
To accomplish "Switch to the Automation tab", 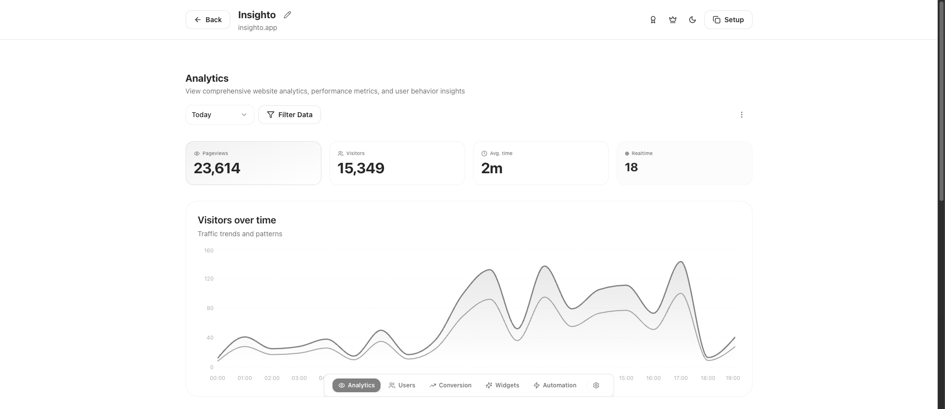I will point(555,385).
